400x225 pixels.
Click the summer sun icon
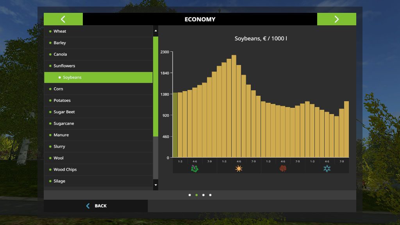coord(238,168)
